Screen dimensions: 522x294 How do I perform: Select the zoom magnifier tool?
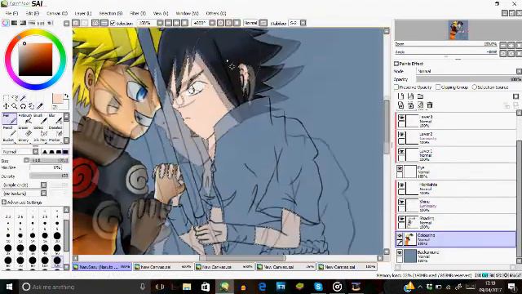pos(15,106)
